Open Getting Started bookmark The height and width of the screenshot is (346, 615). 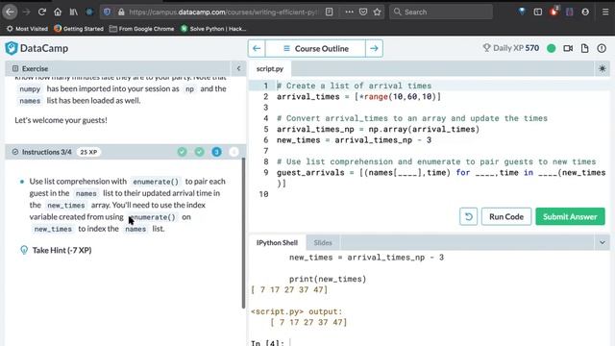(79, 29)
